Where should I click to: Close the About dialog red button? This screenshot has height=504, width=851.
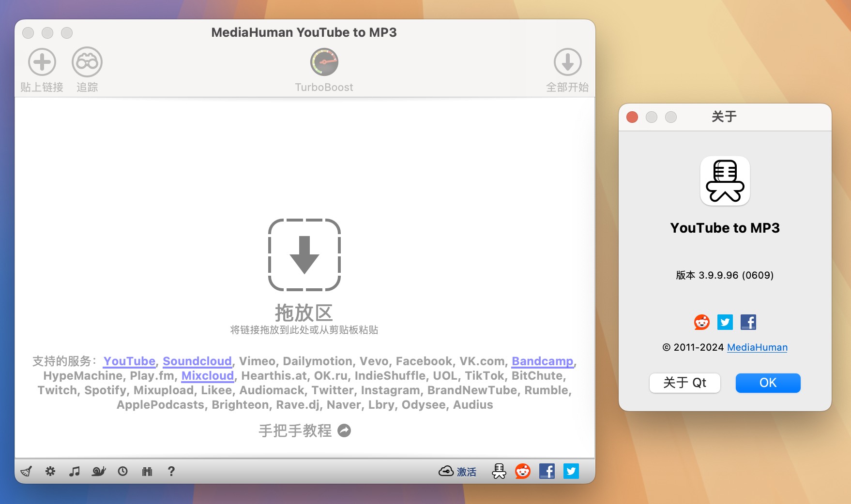tap(632, 117)
